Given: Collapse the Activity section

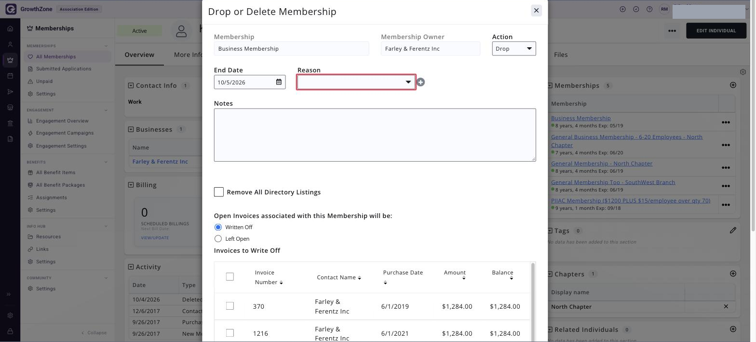Looking at the screenshot, I should 131,267.
